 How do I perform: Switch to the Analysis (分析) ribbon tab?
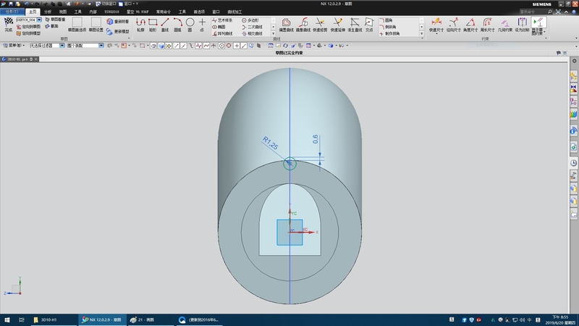(48, 12)
